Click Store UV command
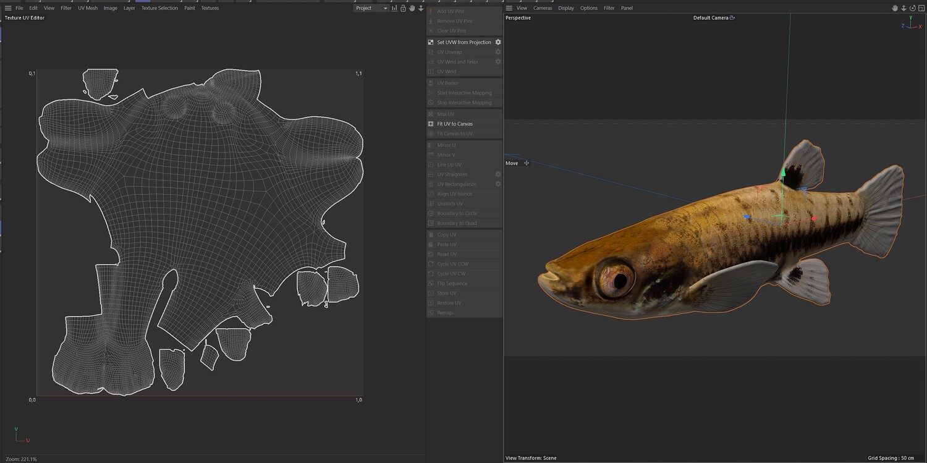 tap(464, 293)
